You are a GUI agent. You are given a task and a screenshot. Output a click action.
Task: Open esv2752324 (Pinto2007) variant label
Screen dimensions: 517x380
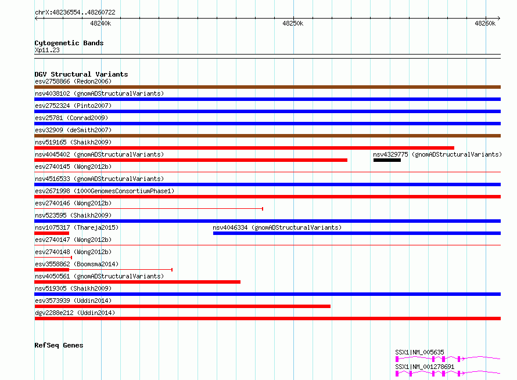73,106
